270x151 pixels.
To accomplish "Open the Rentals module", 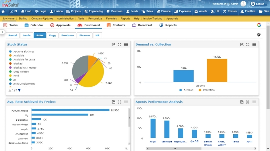I will [230, 11].
